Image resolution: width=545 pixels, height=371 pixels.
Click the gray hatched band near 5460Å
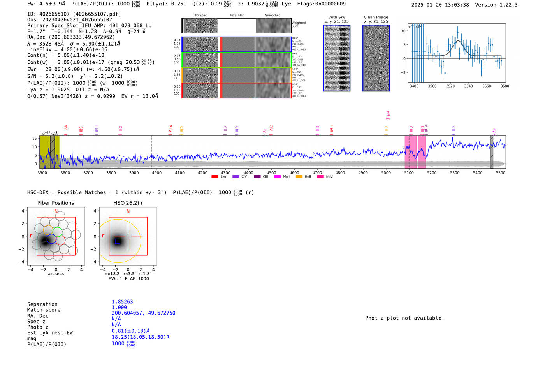492,152
